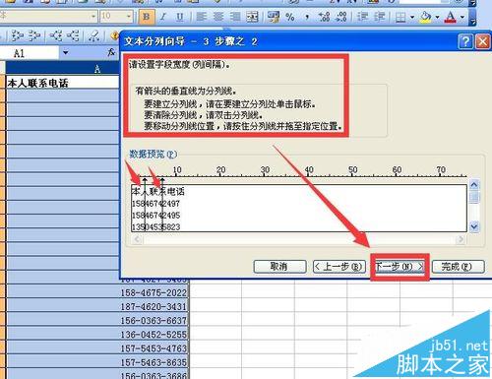
Task: Click the fx Insert Function icon
Action: 112,52
